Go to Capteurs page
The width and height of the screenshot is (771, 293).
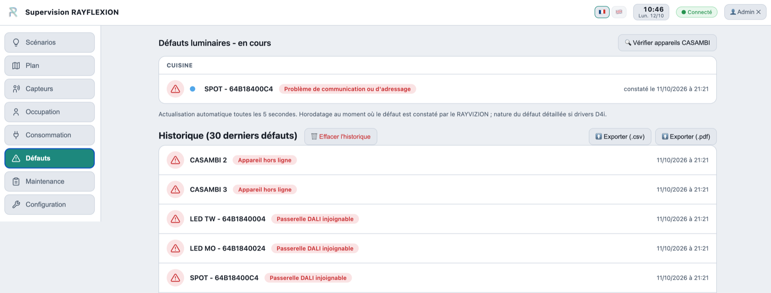[x=50, y=89]
